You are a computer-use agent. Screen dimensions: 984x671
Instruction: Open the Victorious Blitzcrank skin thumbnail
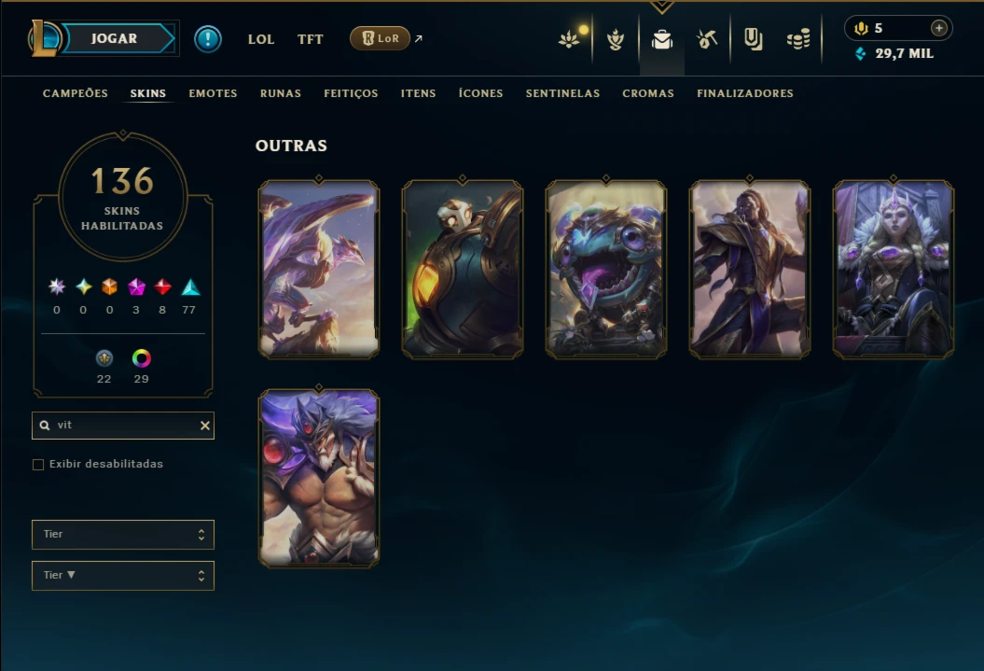click(463, 270)
